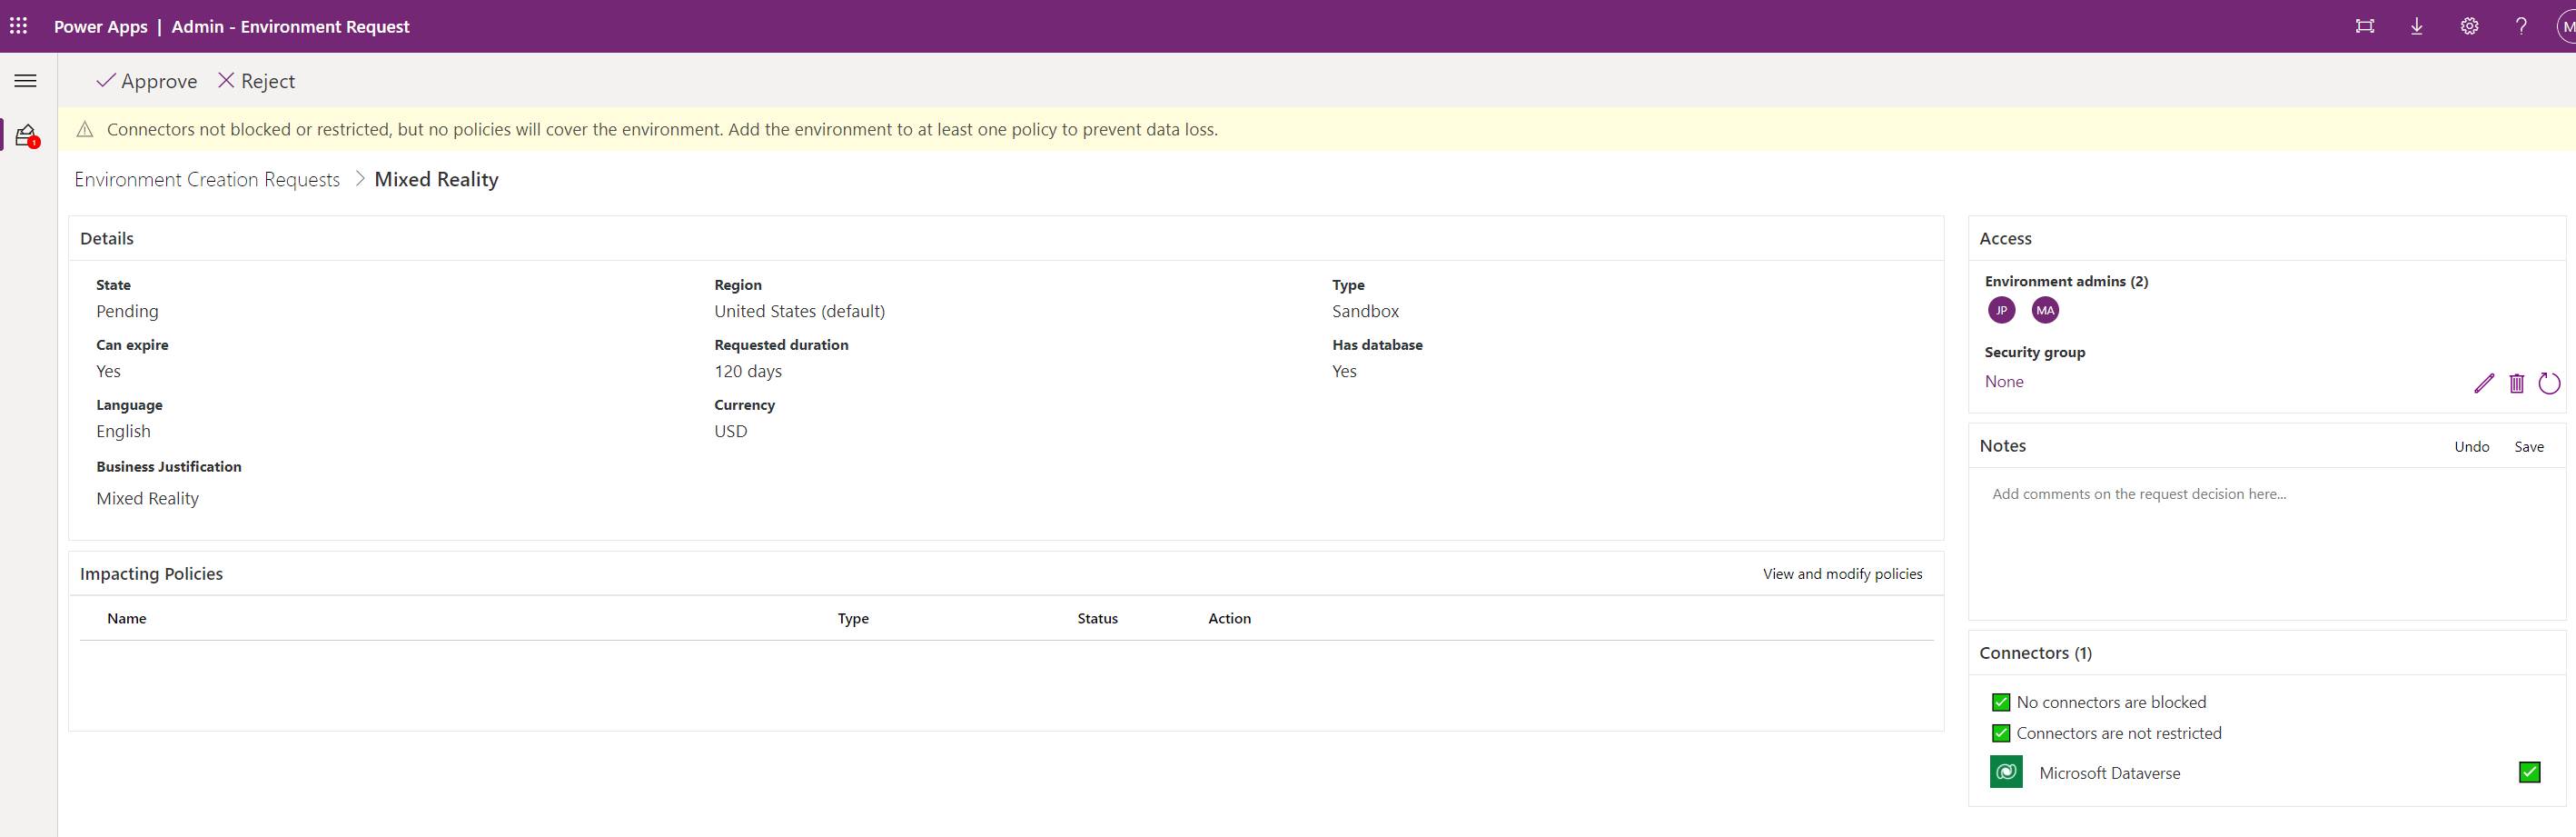
Task: Click the 'No connectors are blocked' checkbox
Action: pos(2000,702)
